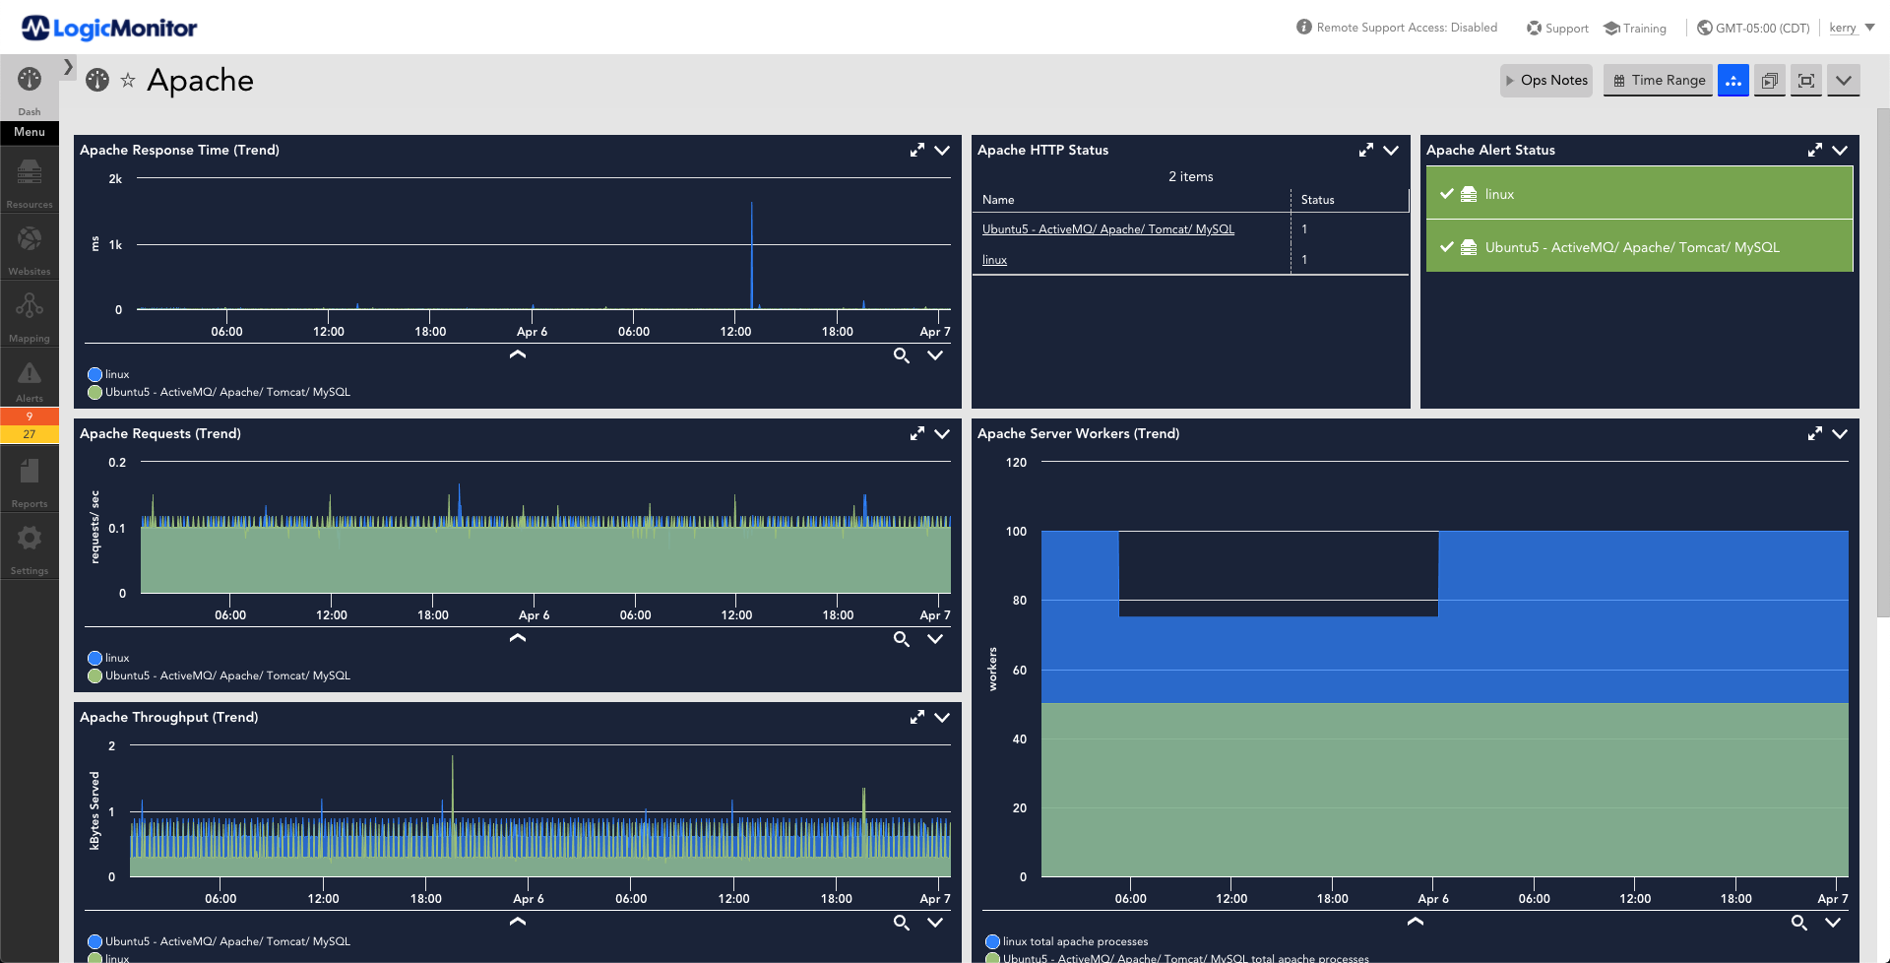Click the Ops Notes button

[x=1545, y=81]
